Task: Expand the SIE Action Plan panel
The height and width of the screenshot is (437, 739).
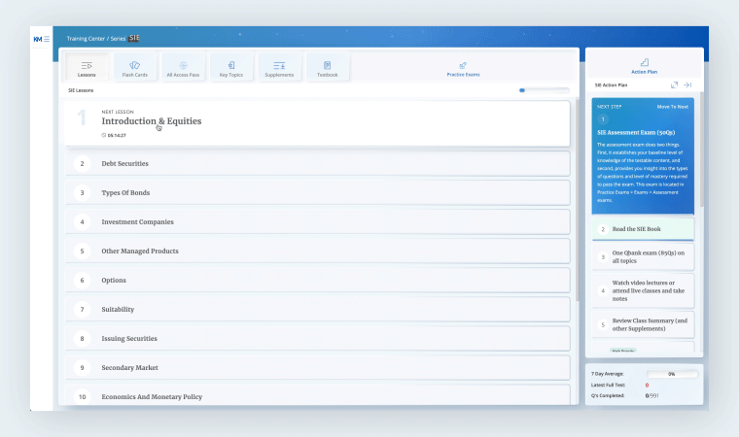Action: (x=675, y=85)
